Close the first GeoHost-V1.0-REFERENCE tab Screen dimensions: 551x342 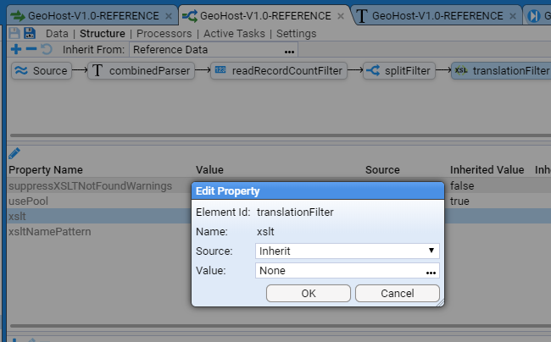169,15
